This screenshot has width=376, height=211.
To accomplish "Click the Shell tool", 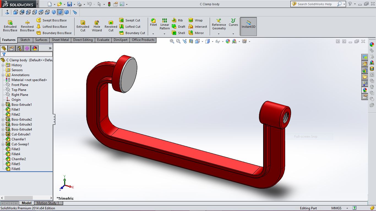I will click(x=178, y=33).
